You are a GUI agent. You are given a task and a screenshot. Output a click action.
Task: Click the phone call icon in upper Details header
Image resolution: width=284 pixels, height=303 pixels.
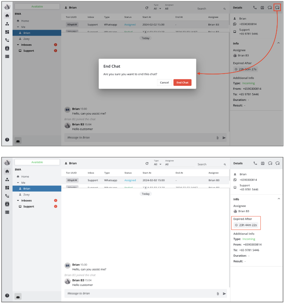(255, 8)
